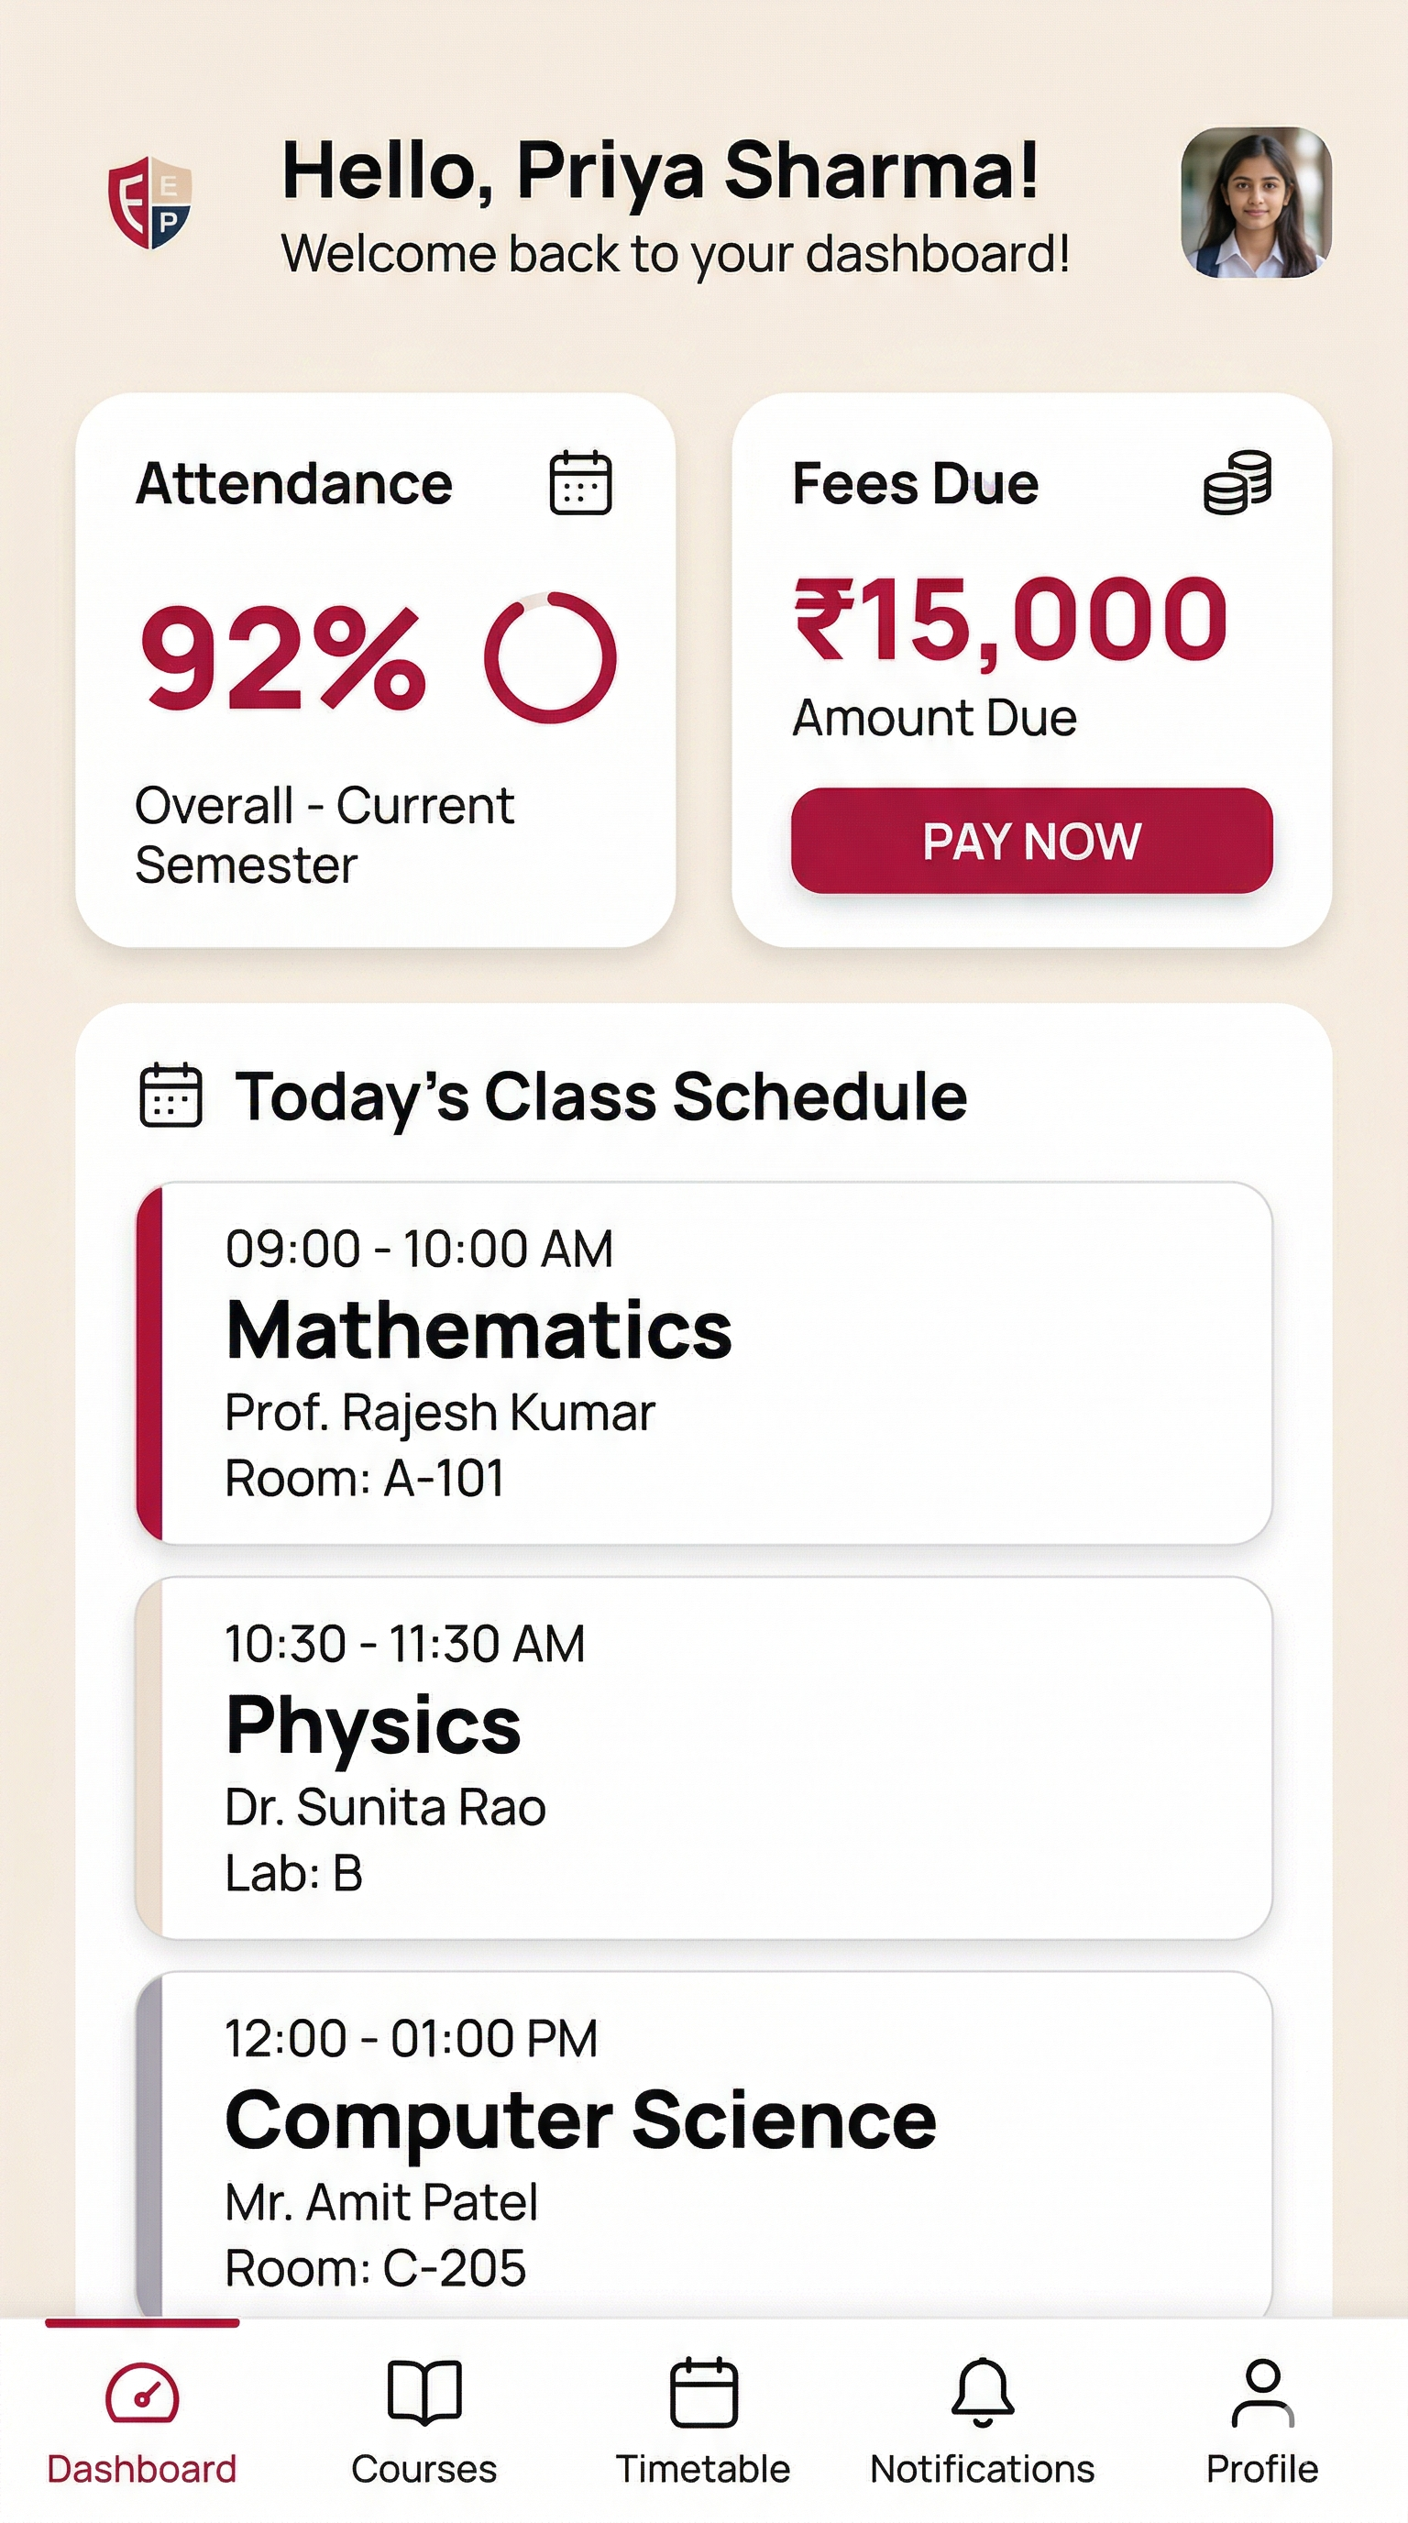The height and width of the screenshot is (2523, 1408).
Task: Click the attendance progress ring
Action: click(550, 657)
